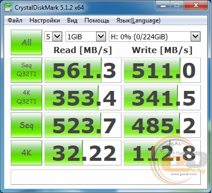Screen dimensions: 212x193
Task: Expand the H: drive selection dropdown
Action: point(155,37)
